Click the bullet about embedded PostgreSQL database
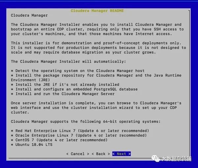198x168 pixels. pyautogui.click(x=74, y=89)
